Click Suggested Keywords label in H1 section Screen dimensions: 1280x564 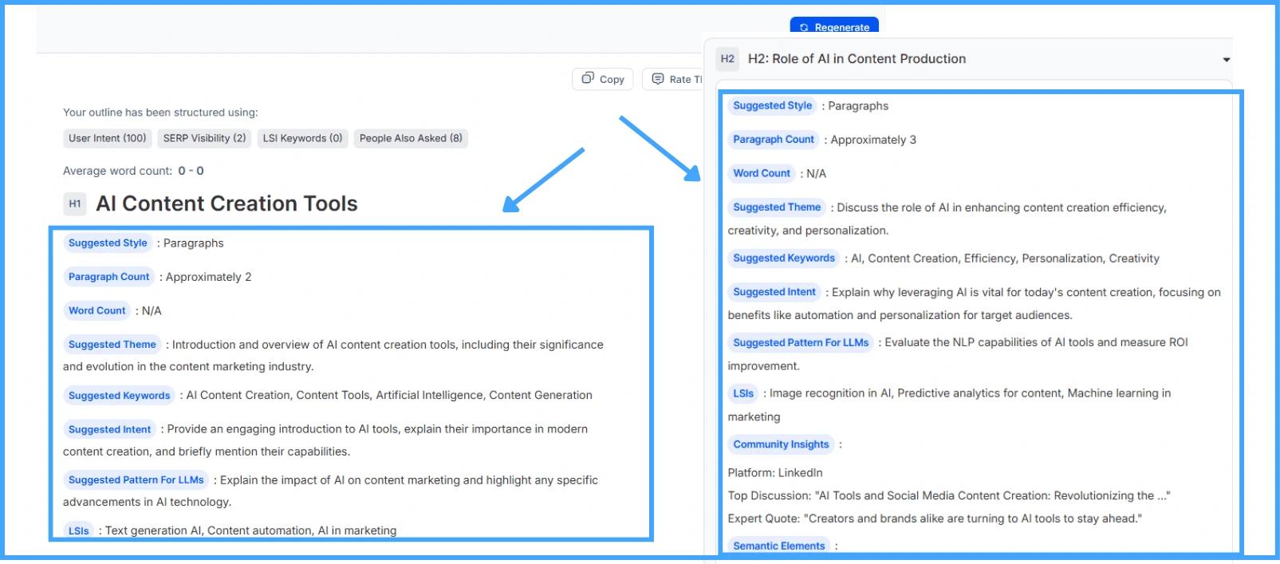[119, 396]
